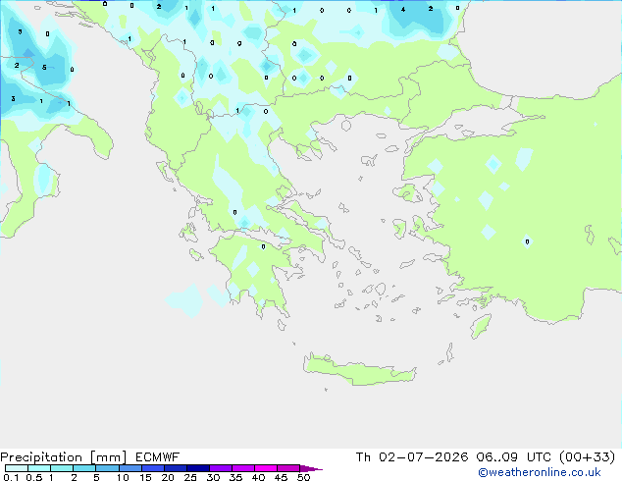Click the "(00+33)" forecast offset text

[x=587, y=457]
